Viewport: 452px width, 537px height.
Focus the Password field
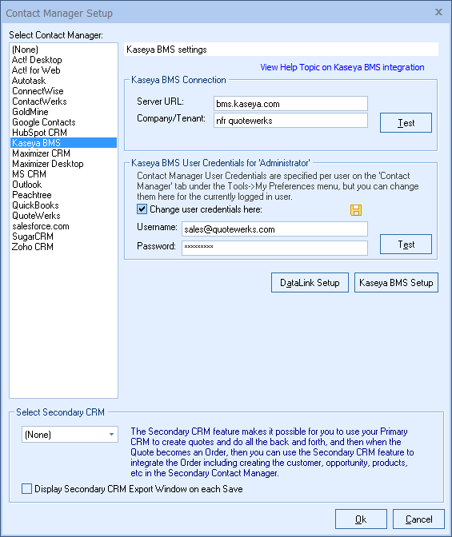click(274, 248)
